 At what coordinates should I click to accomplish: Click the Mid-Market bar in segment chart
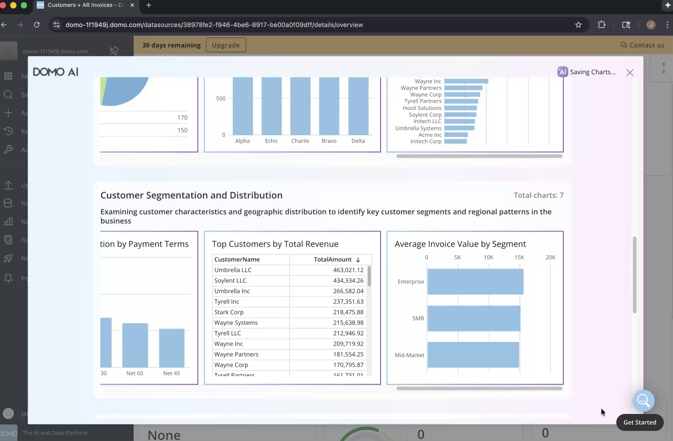click(473, 355)
